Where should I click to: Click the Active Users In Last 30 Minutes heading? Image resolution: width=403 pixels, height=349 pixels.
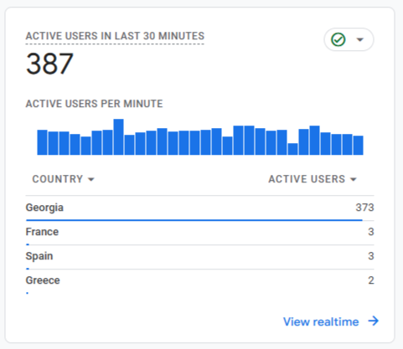[115, 36]
